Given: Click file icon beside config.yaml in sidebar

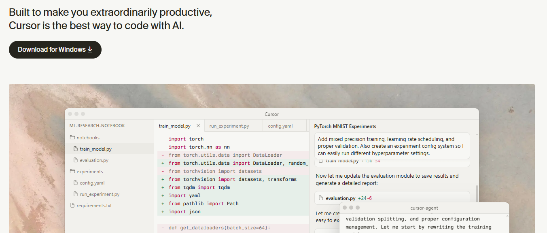Looking at the screenshot, I should pyautogui.click(x=75, y=183).
